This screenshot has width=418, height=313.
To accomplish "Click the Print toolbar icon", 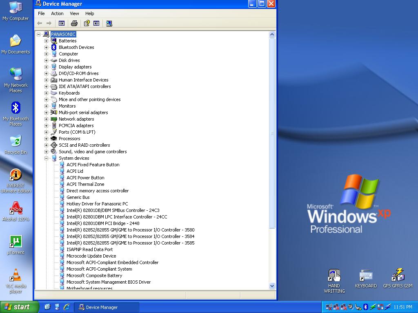I will [74, 23].
